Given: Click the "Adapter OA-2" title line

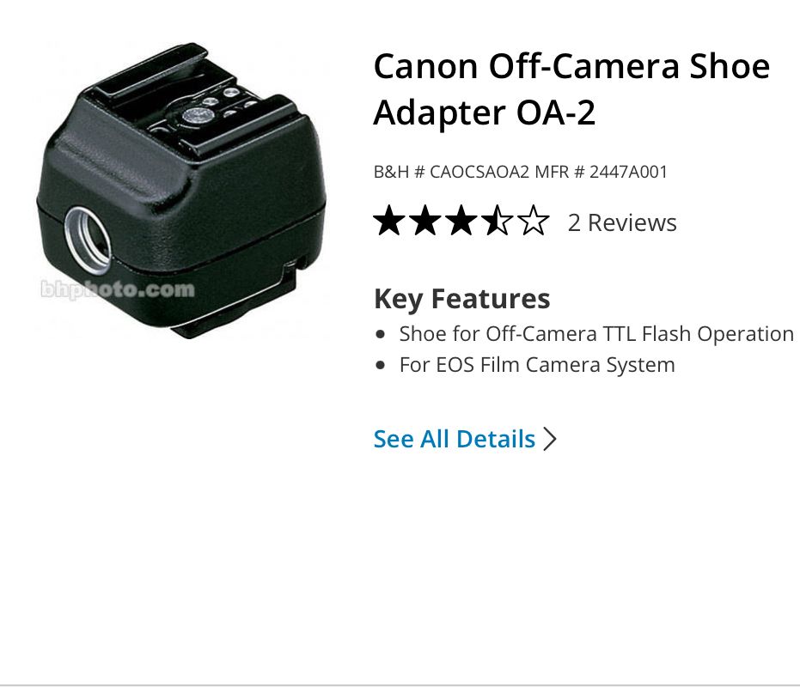Looking at the screenshot, I should [x=484, y=112].
